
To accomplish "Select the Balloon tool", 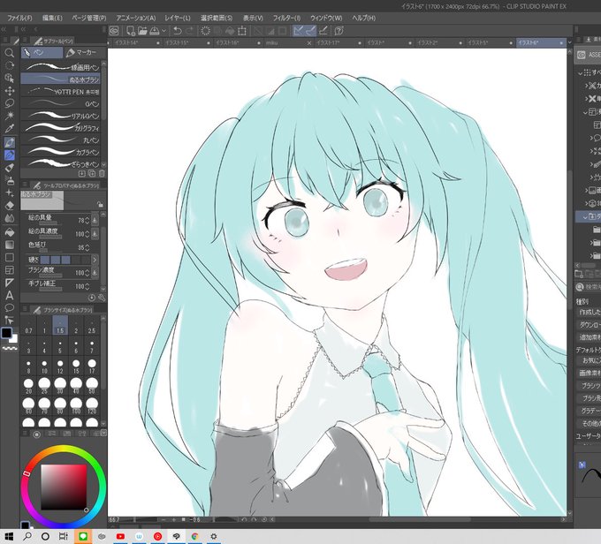I will tap(10, 307).
